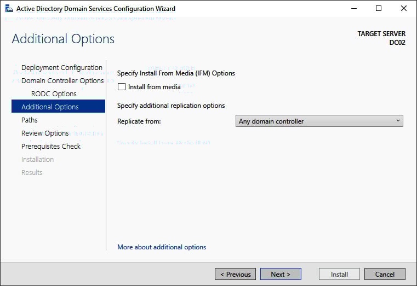Screen dimensions: 417x286
Task: Click the Additional Options page heading
Action: [64, 39]
